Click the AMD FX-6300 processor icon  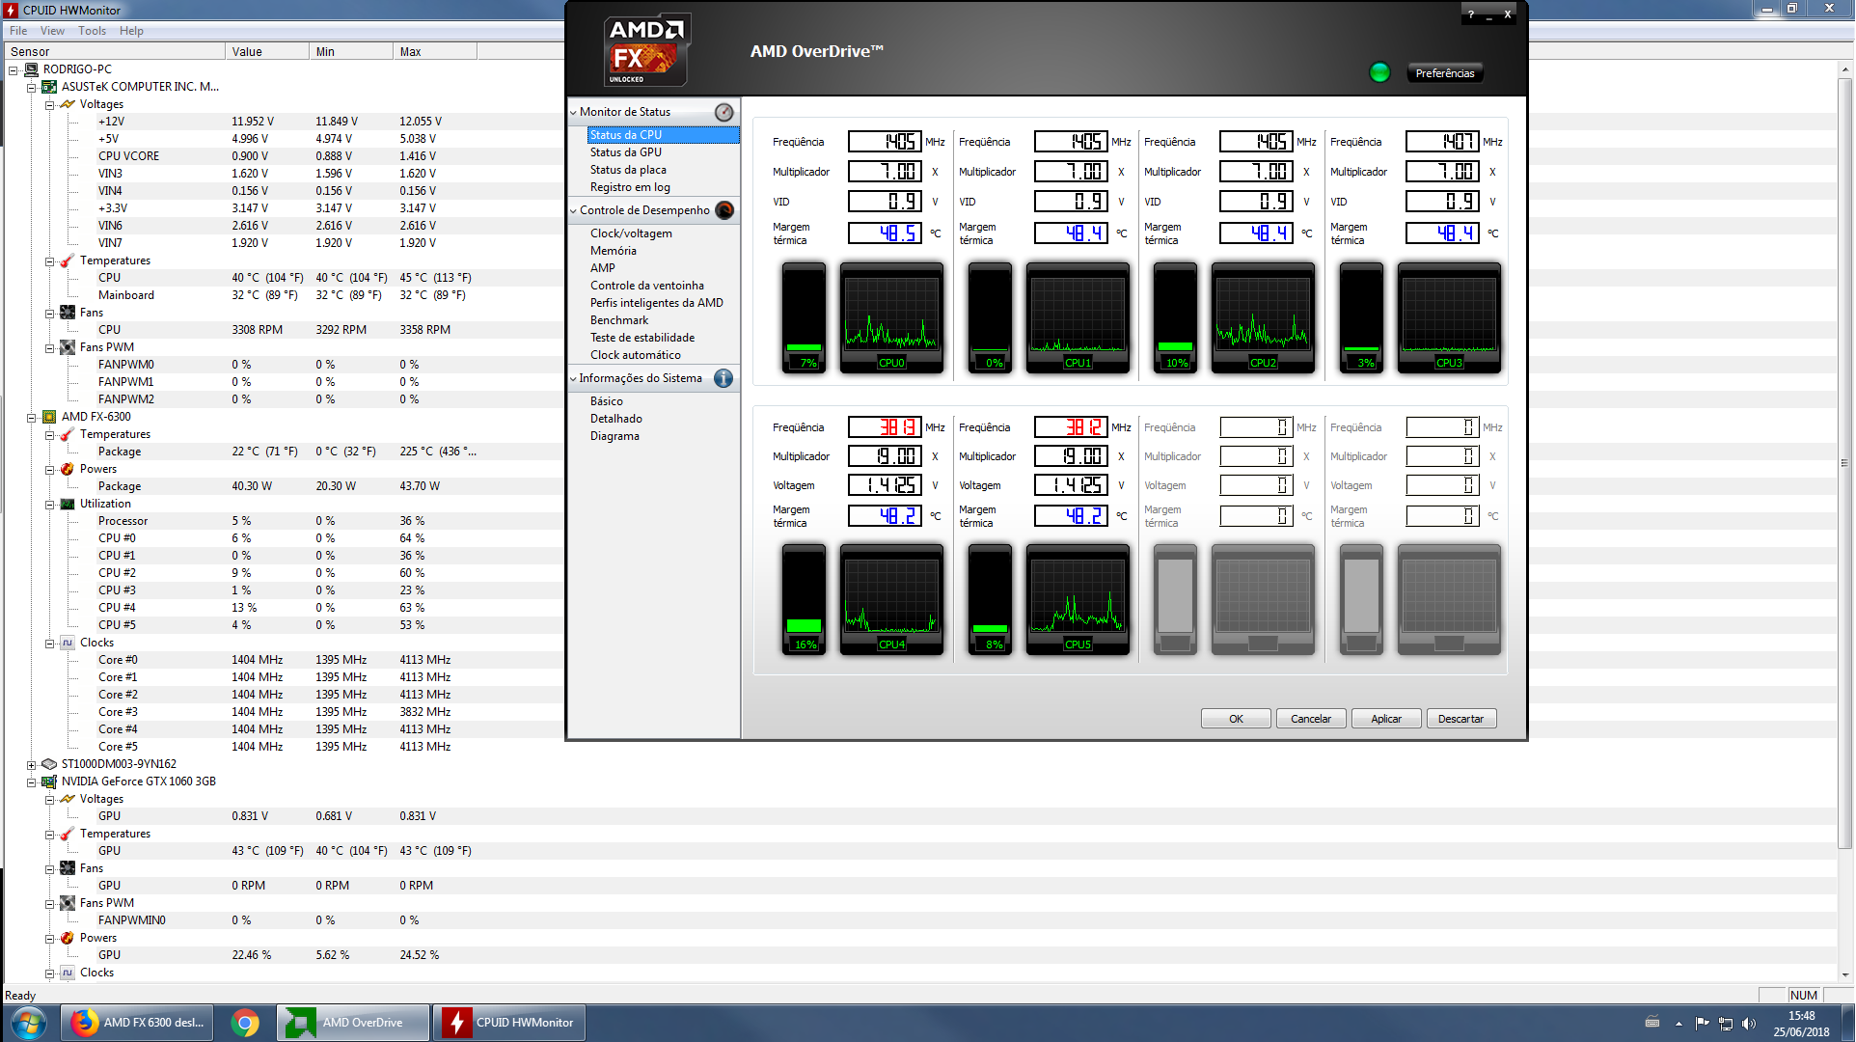tap(49, 417)
